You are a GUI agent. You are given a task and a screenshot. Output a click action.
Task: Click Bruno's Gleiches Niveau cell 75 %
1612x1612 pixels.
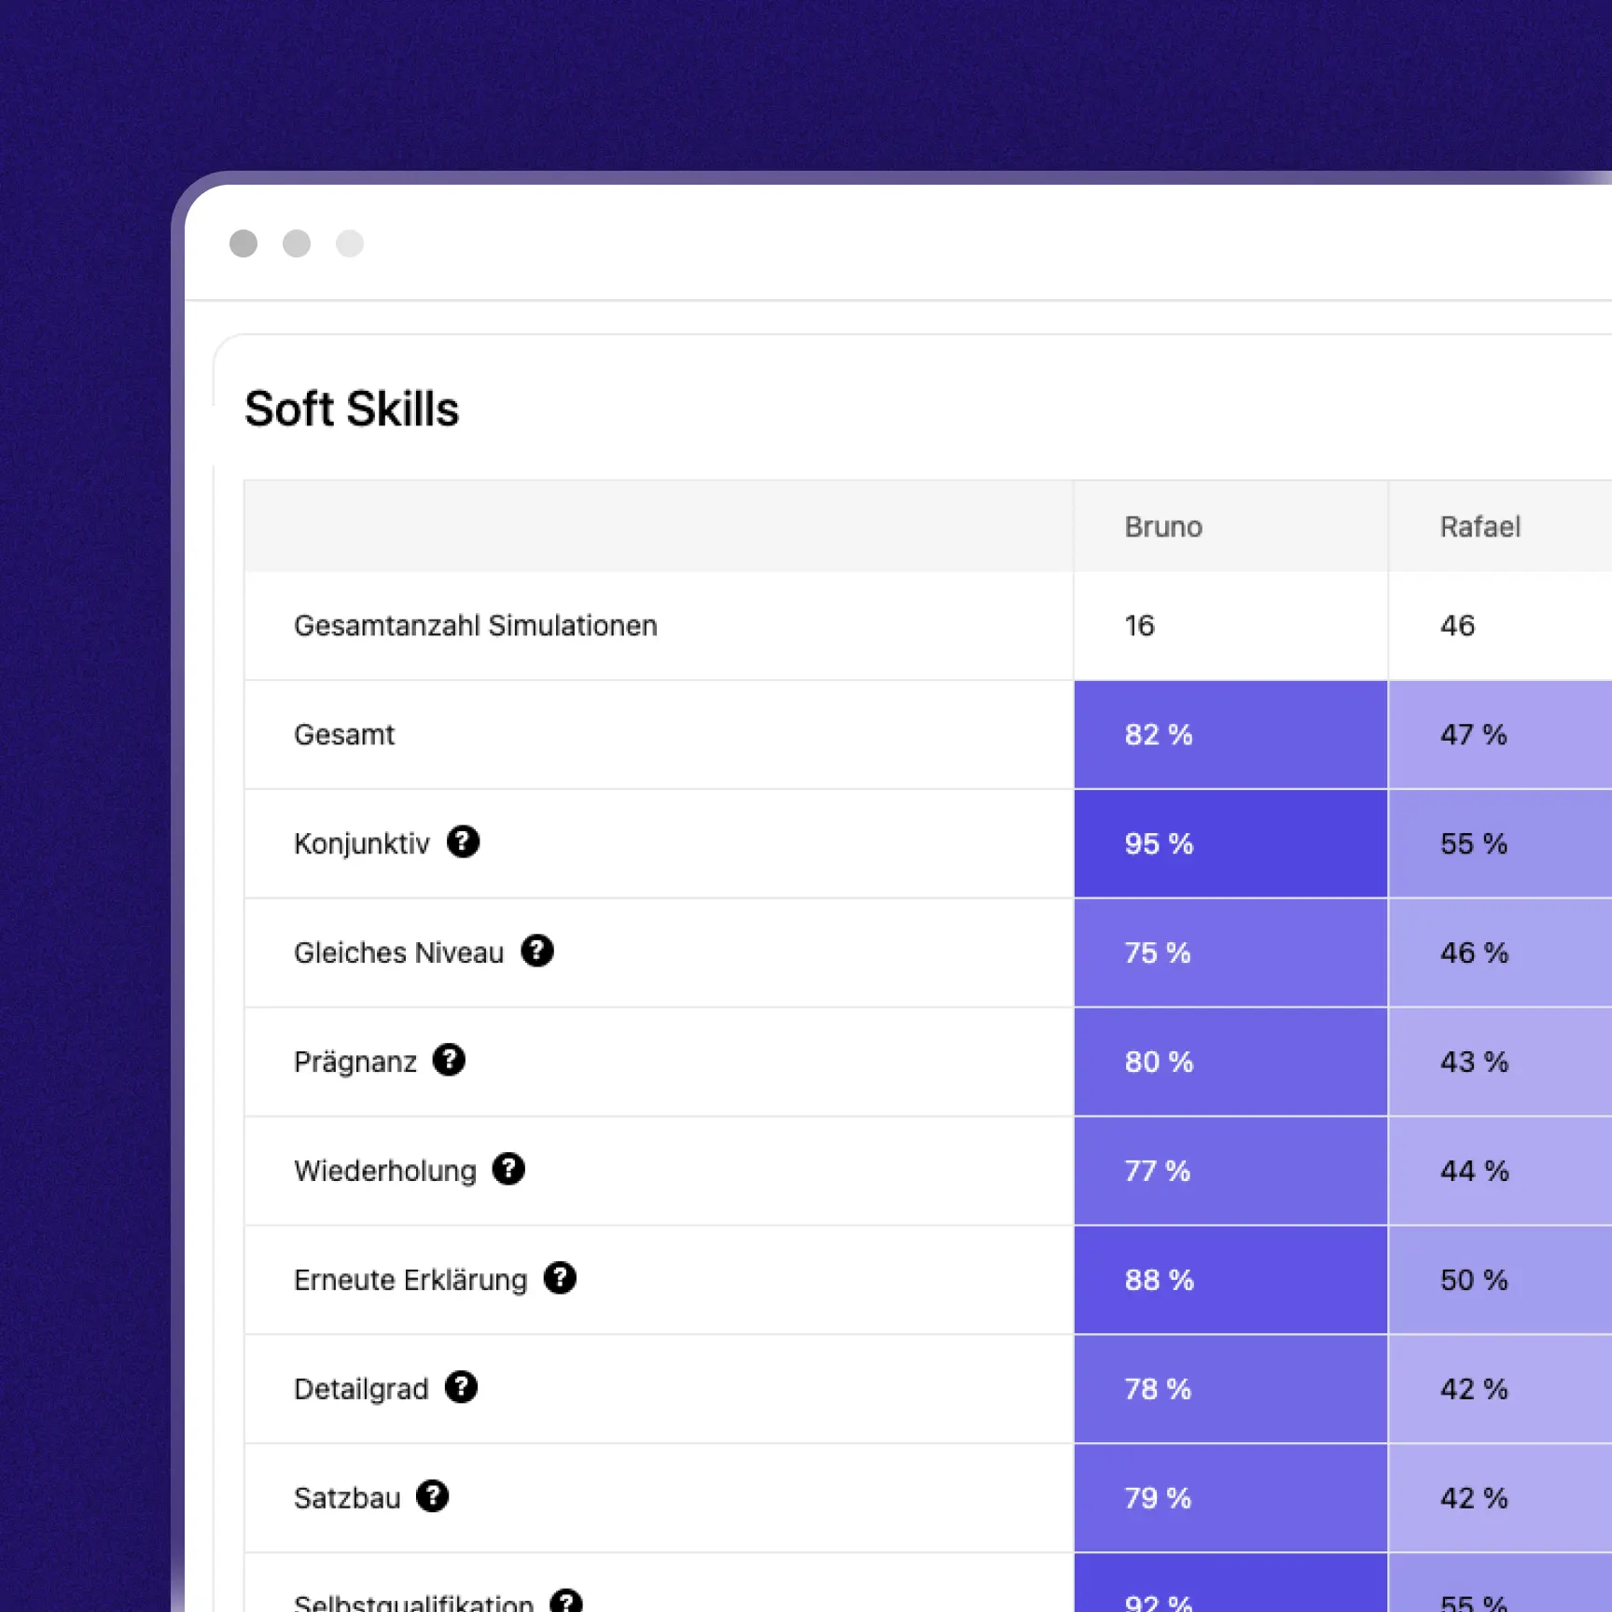1230,953
